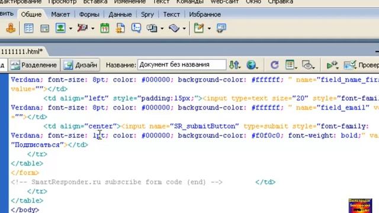
Task: Click the Media insert icon
Action: tap(82, 28)
